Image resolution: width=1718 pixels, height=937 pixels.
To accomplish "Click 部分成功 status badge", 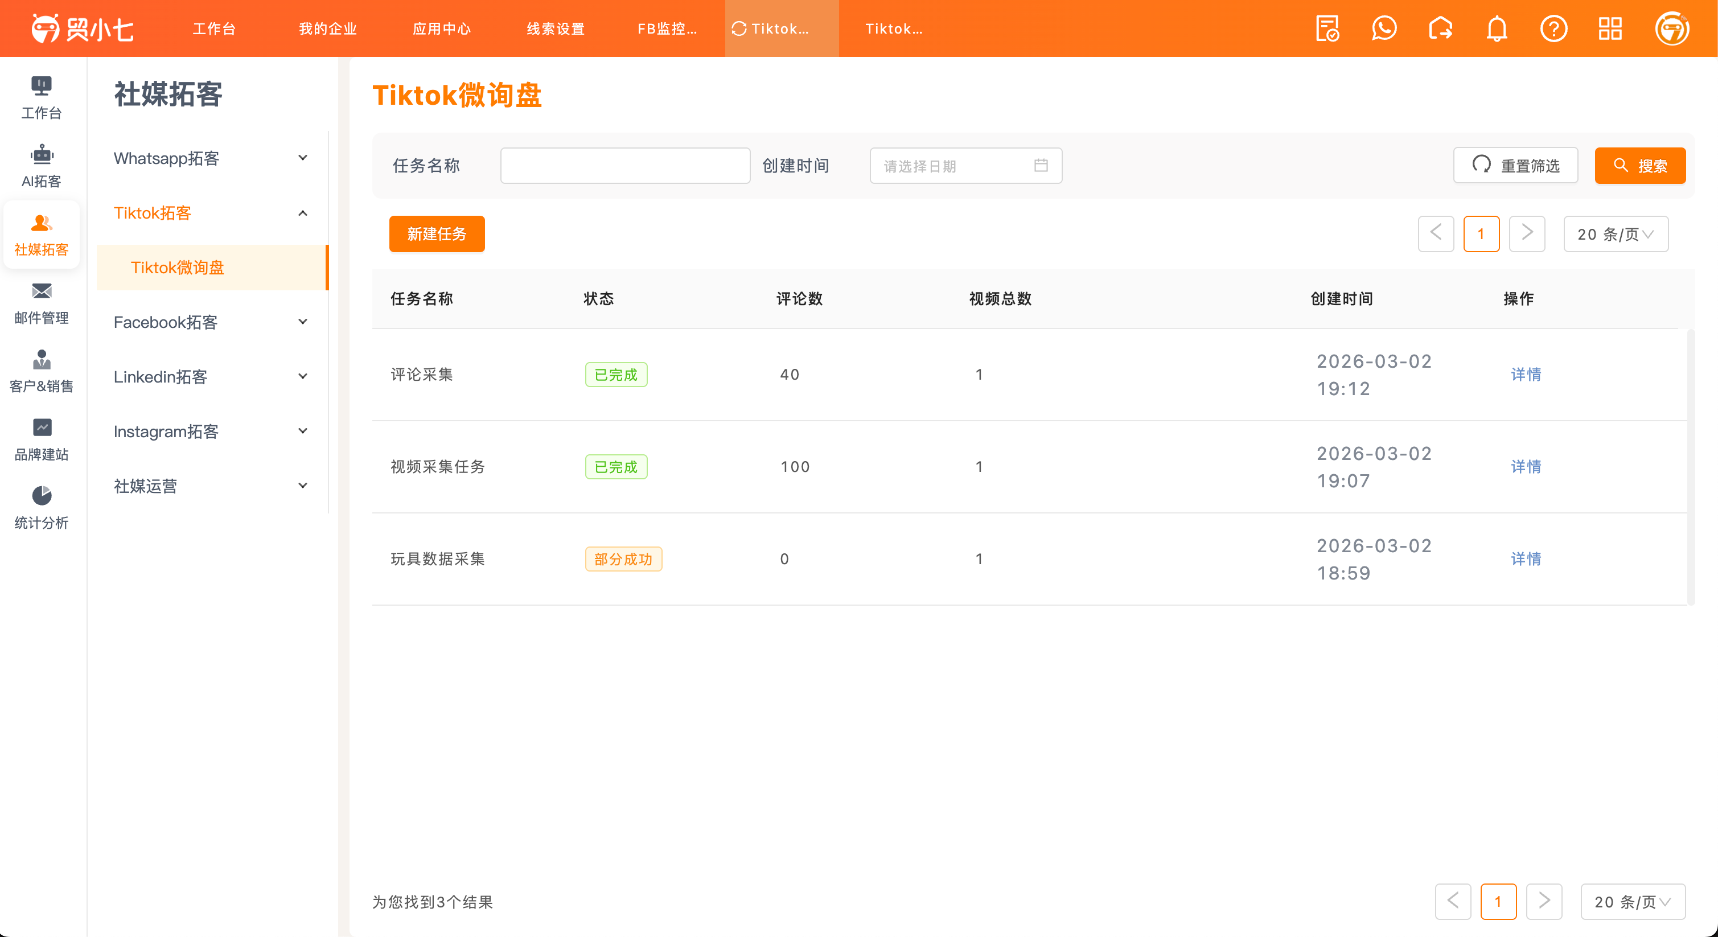I will 623,558.
